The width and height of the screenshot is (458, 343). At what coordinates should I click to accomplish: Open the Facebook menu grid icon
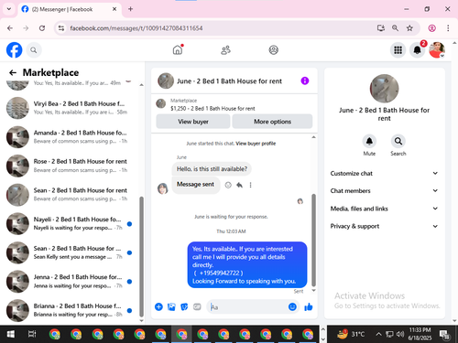click(398, 50)
